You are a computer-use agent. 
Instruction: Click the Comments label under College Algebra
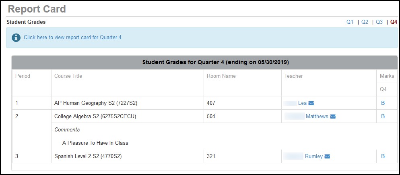pos(67,130)
